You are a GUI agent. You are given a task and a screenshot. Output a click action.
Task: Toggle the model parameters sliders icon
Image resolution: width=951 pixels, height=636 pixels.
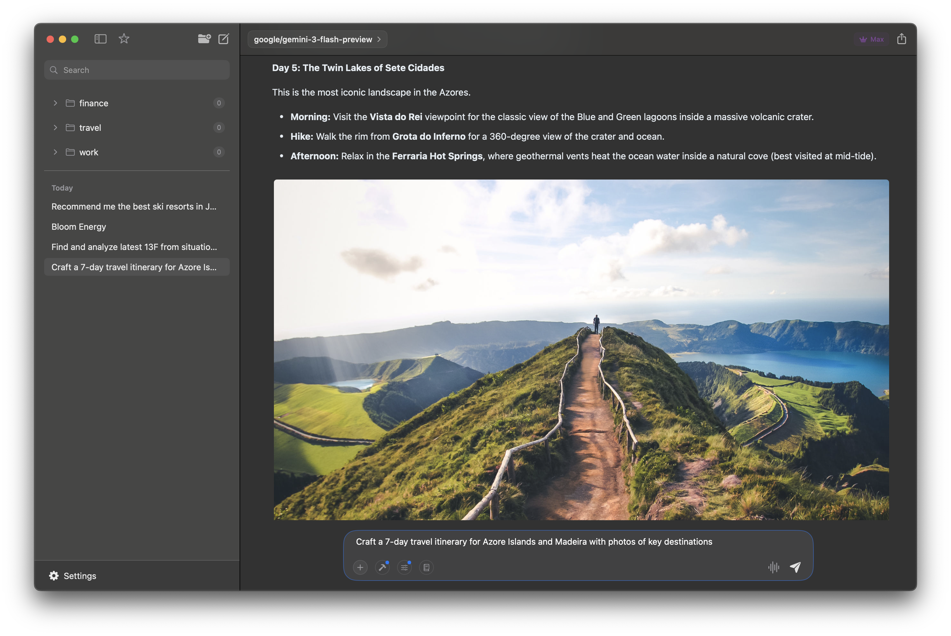[404, 567]
